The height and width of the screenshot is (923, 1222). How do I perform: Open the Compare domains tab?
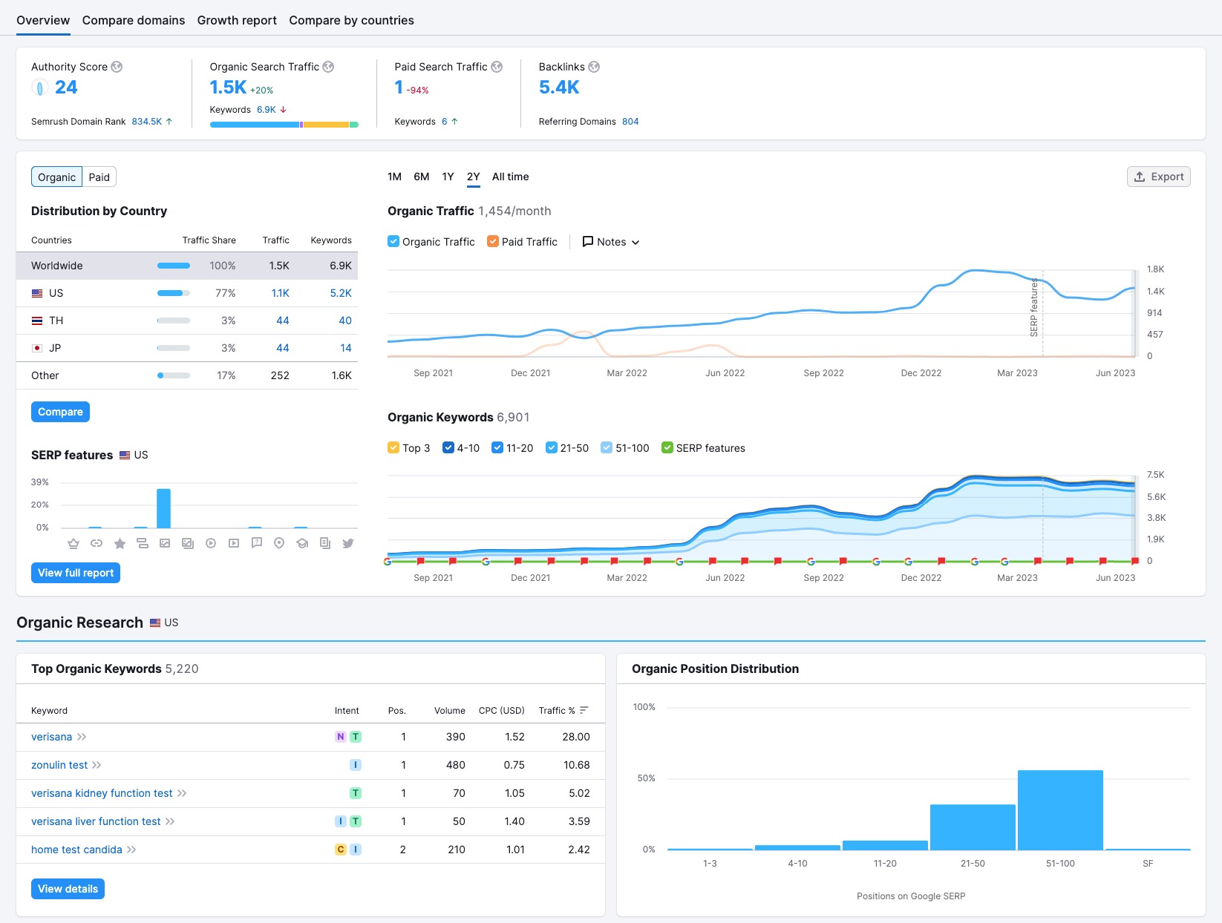(134, 20)
